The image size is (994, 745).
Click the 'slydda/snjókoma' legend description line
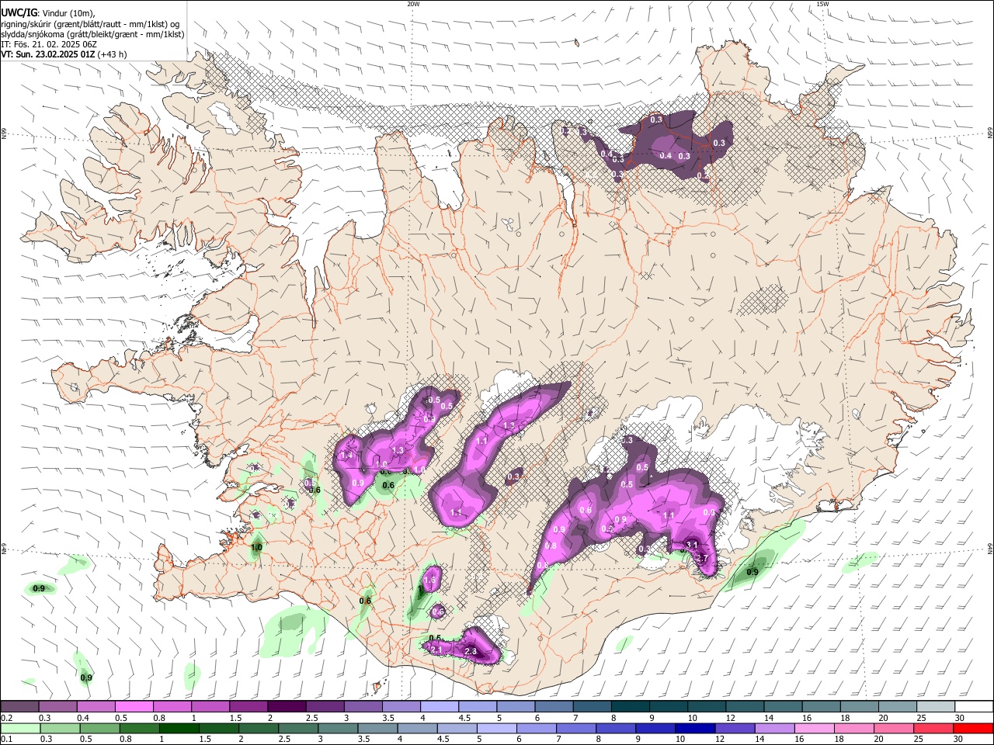pos(92,34)
